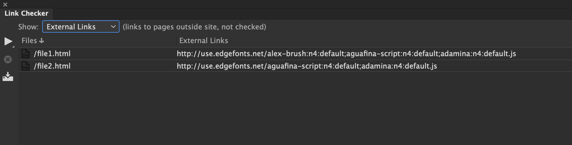The width and height of the screenshot is (572, 145).
Task: Click the divider between Files and External Links
Action: tap(176, 40)
